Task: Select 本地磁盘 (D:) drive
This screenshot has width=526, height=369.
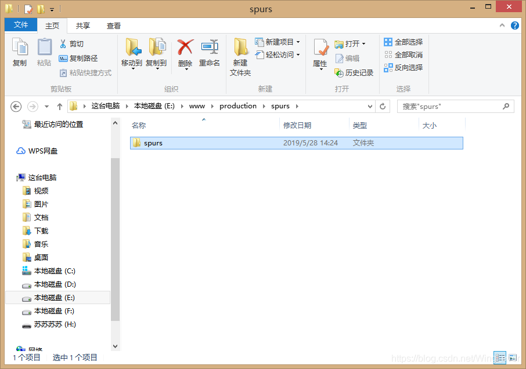Action: tap(49, 284)
